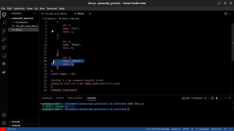This screenshot has height=131, width=234.
Task: Click the console.log(names) code line
Action: pyautogui.click(x=64, y=90)
